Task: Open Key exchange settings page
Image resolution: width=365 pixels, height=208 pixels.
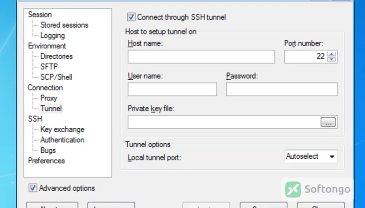Action: [63, 130]
